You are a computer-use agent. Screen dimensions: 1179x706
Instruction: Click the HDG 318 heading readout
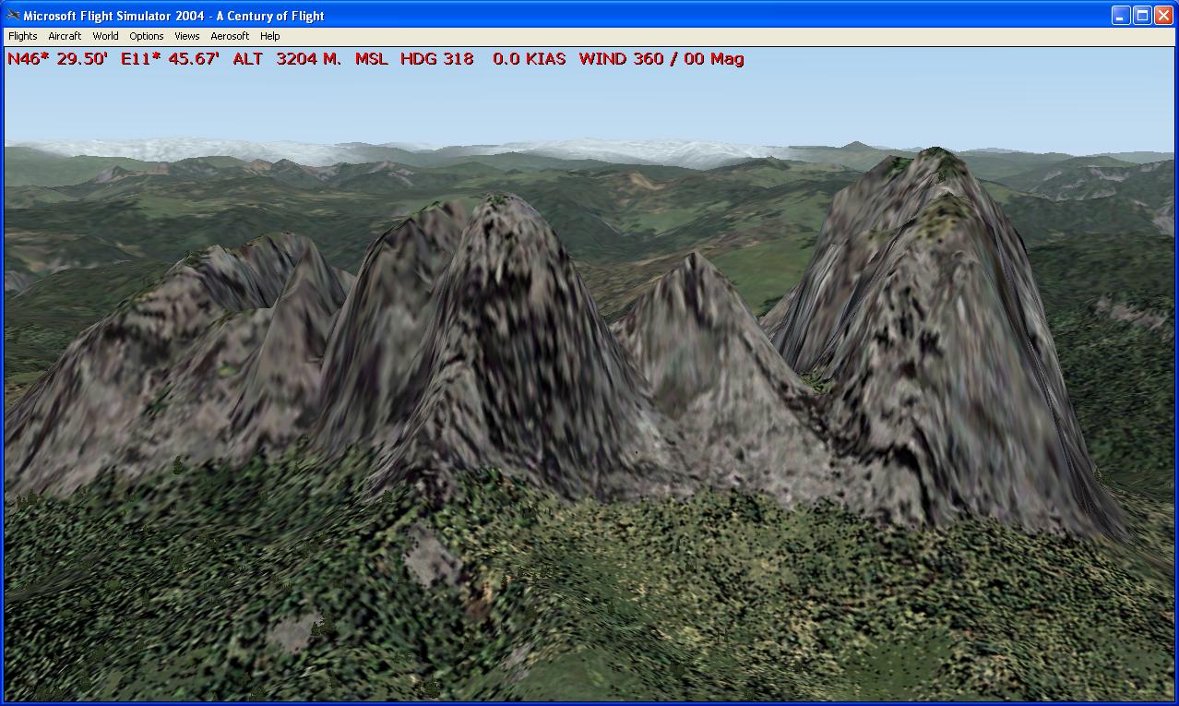click(x=436, y=59)
